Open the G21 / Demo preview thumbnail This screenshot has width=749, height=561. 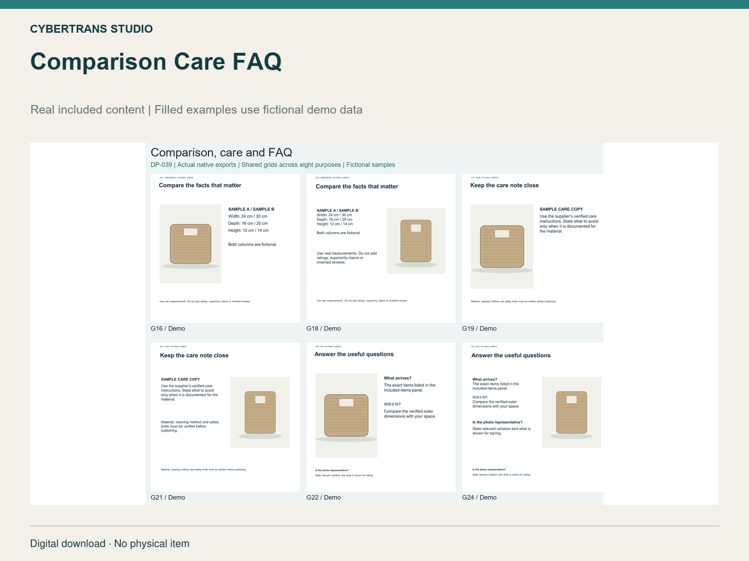click(225, 417)
